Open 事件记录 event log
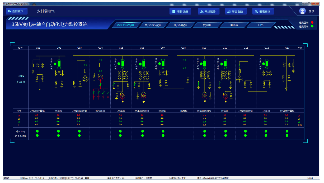This screenshot has width=324, height=183. click(x=180, y=12)
